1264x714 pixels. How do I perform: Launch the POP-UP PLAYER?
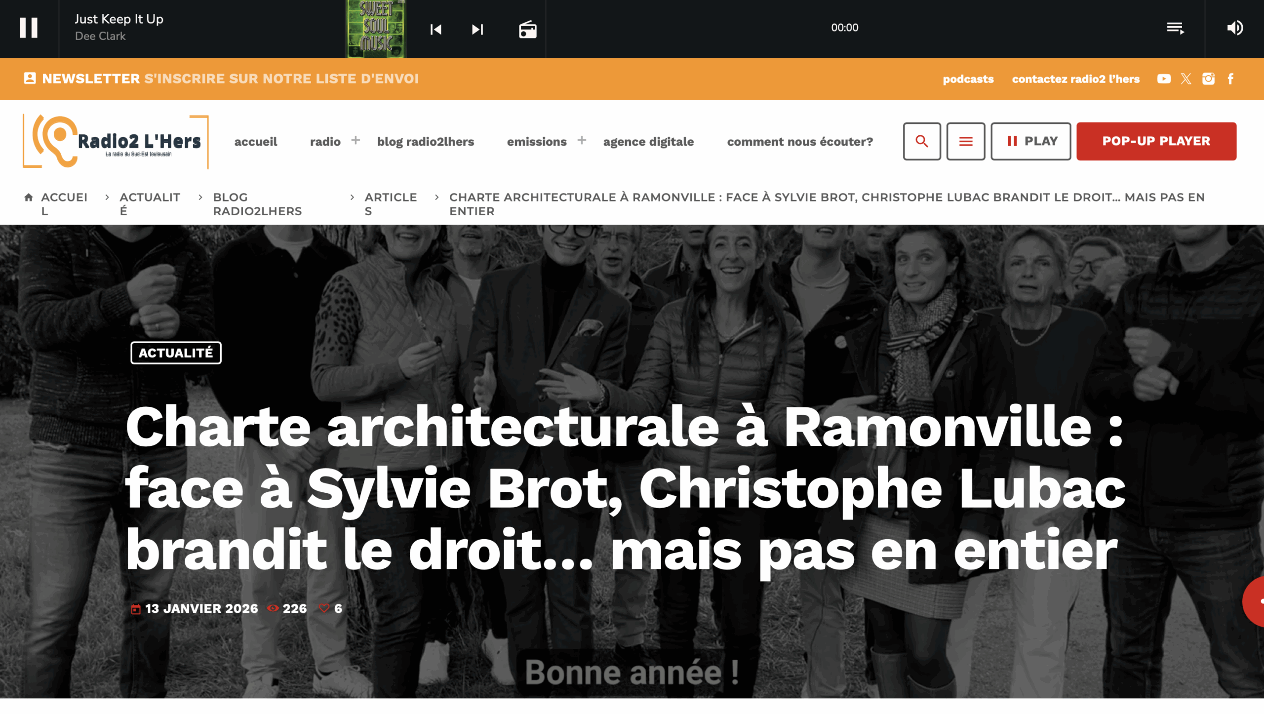pos(1156,141)
